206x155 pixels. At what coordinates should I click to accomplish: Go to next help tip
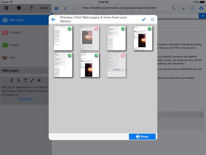tap(18, 80)
